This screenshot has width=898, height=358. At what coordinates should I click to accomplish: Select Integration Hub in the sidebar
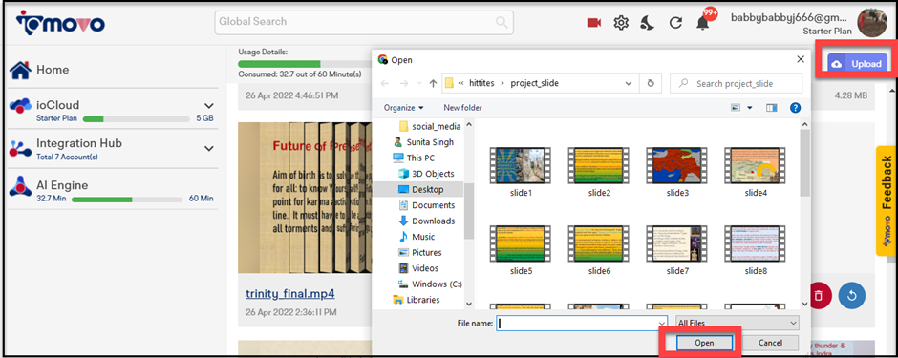79,143
